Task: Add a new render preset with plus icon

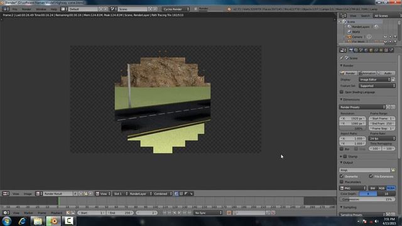Action: (388, 107)
